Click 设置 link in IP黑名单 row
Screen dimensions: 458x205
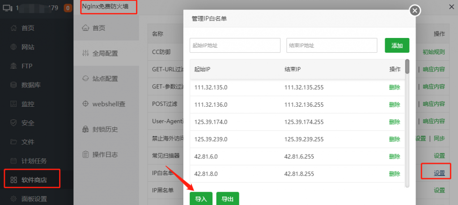point(439,190)
